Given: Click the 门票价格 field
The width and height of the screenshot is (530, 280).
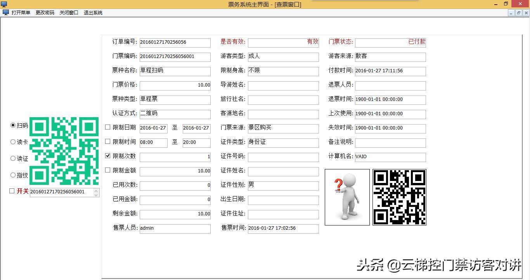Looking at the screenshot, I should click(175, 85).
